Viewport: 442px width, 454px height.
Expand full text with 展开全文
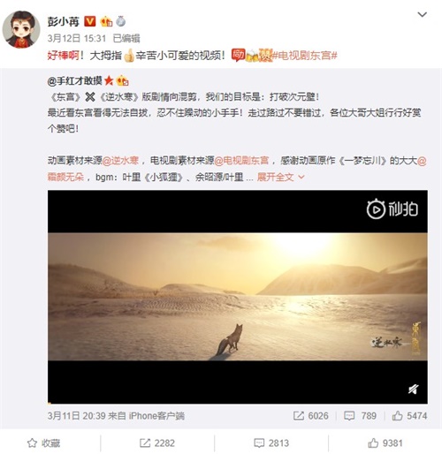click(280, 177)
